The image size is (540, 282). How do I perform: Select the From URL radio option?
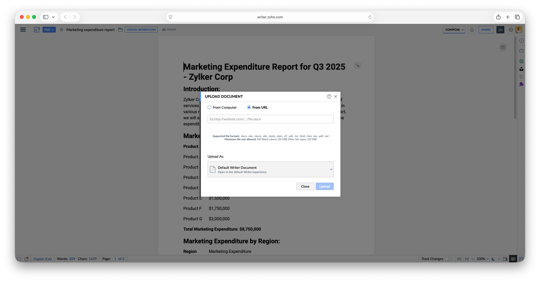249,107
